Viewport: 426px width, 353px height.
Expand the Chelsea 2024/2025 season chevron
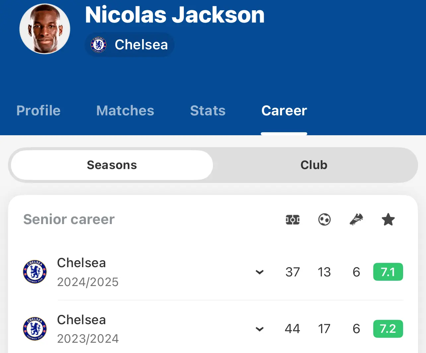point(259,272)
